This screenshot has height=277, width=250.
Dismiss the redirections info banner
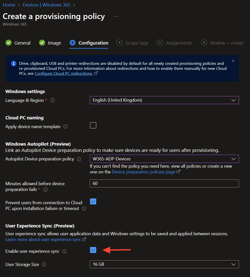[233, 61]
